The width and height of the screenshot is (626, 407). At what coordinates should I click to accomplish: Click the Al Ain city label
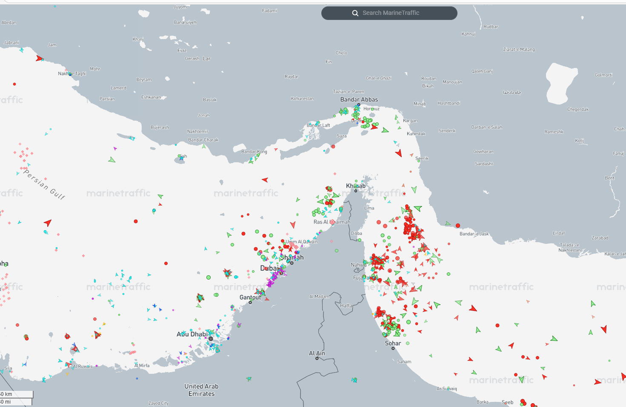(317, 353)
